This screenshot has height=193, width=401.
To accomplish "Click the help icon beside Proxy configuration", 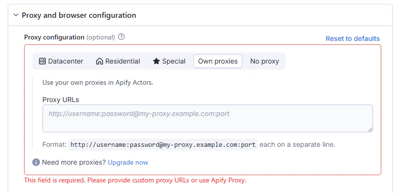I will (x=121, y=37).
